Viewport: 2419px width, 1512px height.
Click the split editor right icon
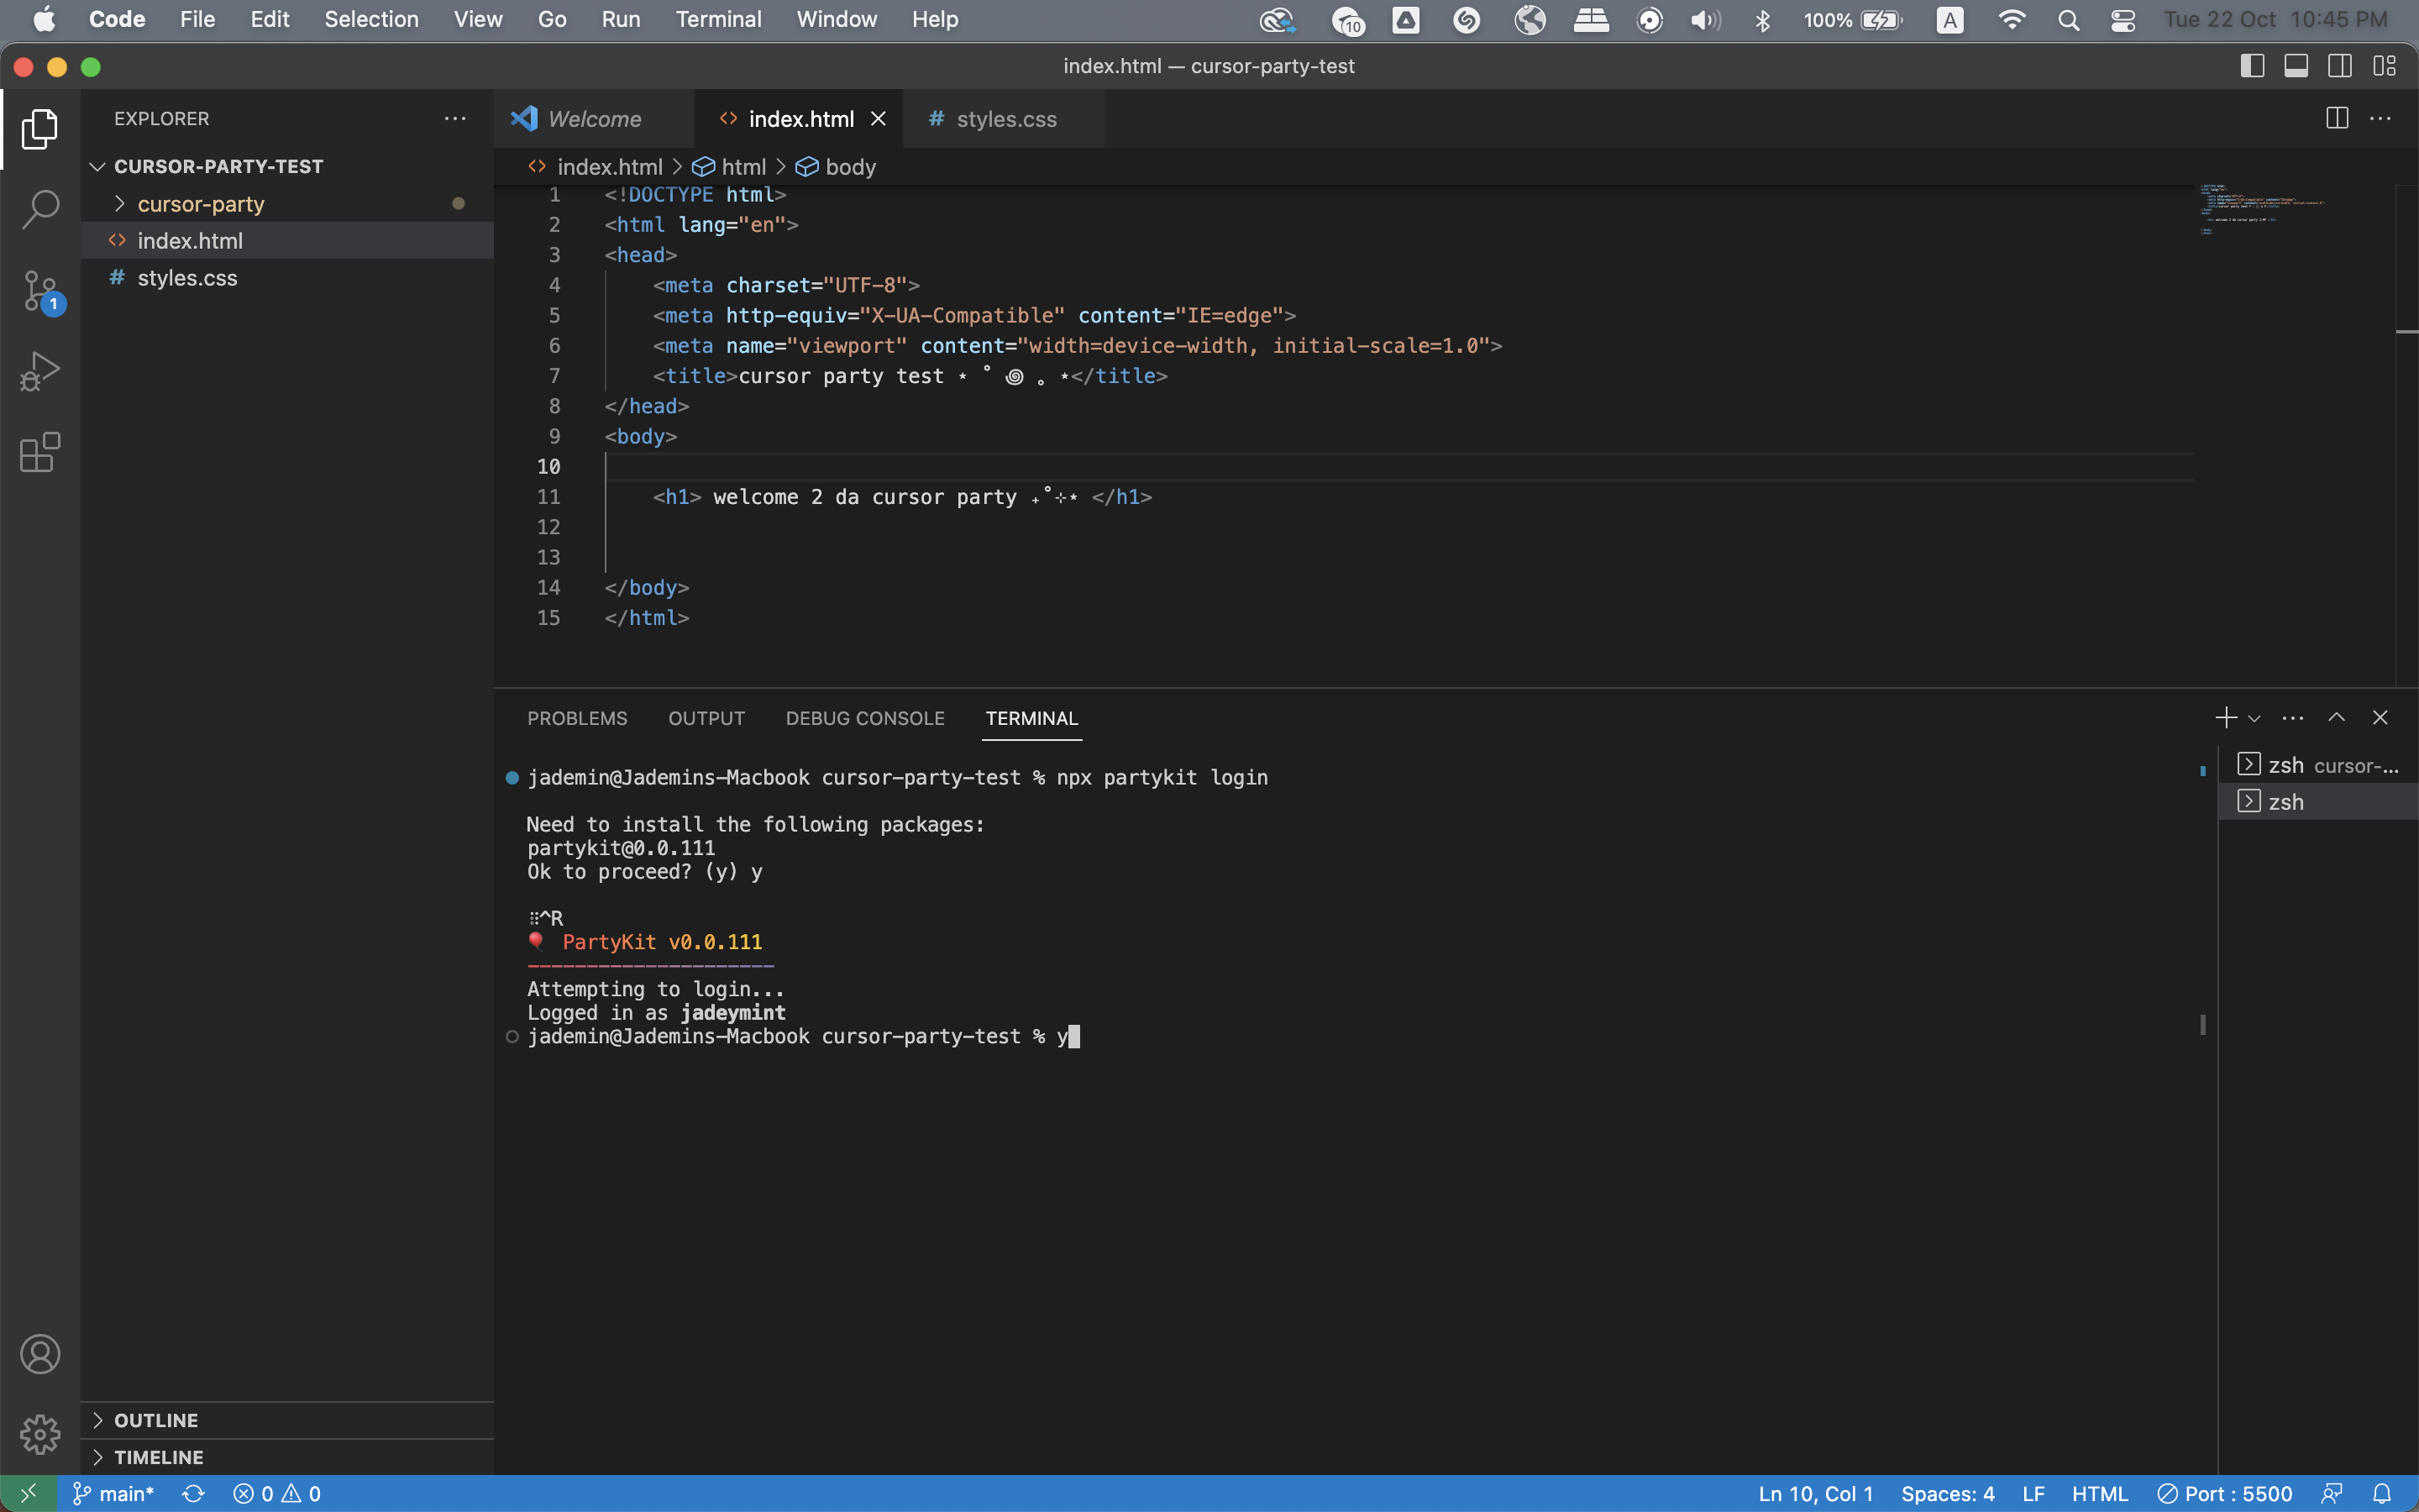pyautogui.click(x=2337, y=118)
